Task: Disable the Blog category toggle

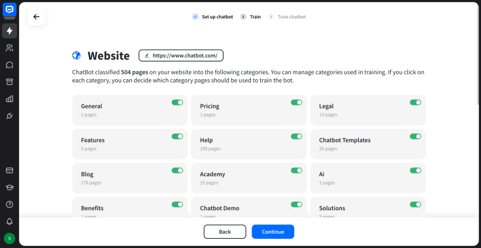Action: [x=177, y=171]
